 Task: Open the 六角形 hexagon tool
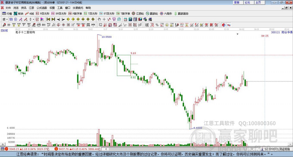pyautogui.click(x=166, y=14)
